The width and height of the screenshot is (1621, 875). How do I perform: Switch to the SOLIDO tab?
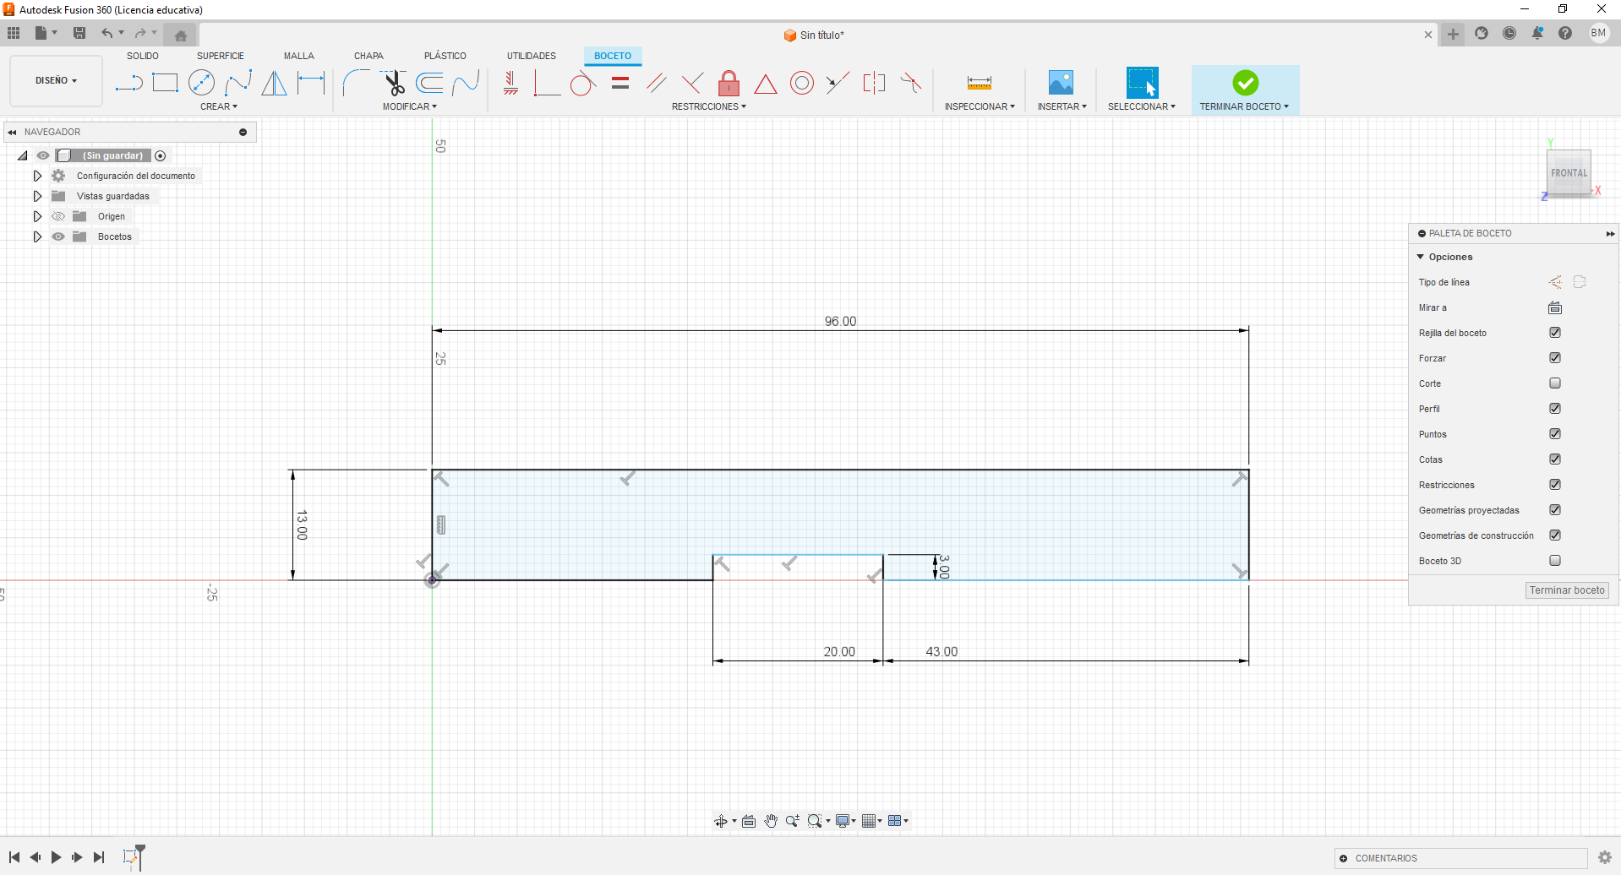[x=143, y=56]
